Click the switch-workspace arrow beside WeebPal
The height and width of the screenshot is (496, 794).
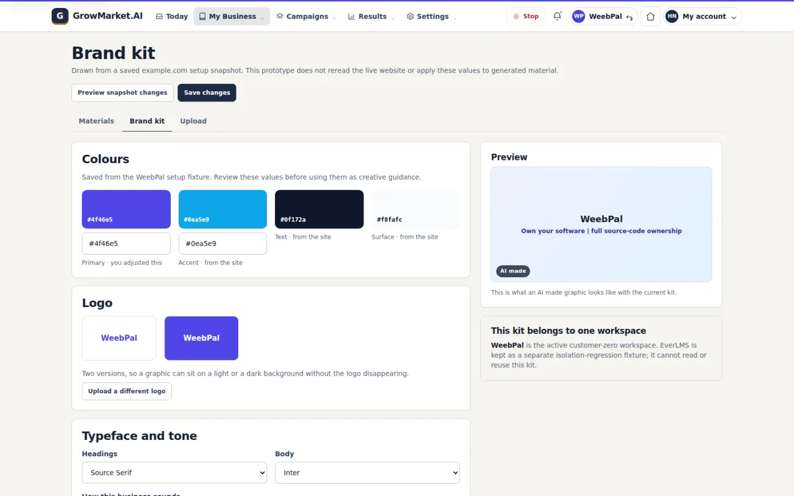(x=630, y=17)
